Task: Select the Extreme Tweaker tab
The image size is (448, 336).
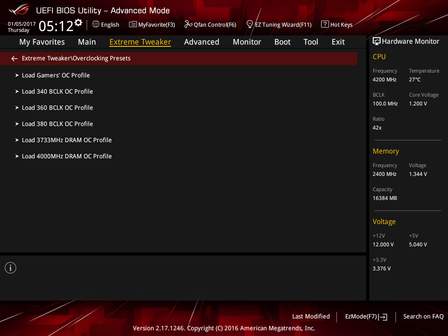Action: click(x=140, y=42)
